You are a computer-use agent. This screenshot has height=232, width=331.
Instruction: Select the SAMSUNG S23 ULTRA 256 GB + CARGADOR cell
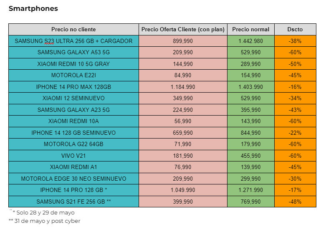[73, 41]
